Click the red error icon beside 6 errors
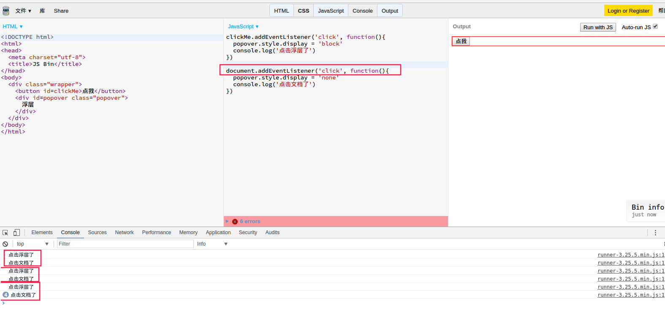This screenshot has height=309, width=665. point(235,221)
